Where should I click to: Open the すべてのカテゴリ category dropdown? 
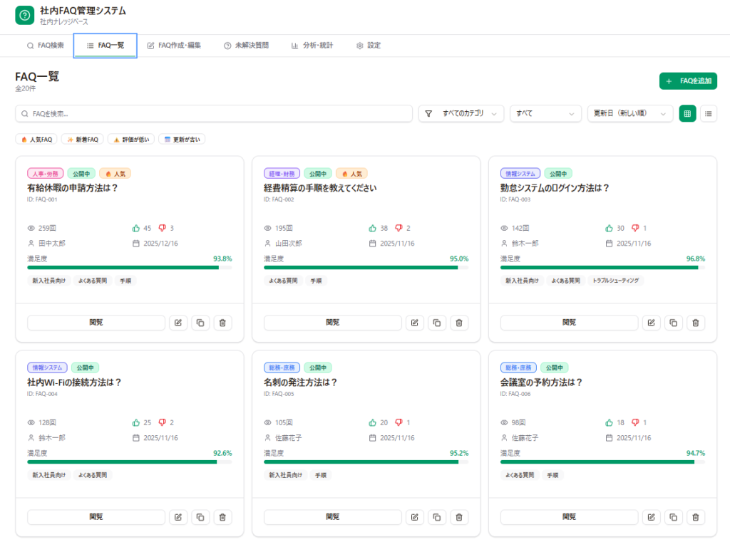tap(461, 113)
